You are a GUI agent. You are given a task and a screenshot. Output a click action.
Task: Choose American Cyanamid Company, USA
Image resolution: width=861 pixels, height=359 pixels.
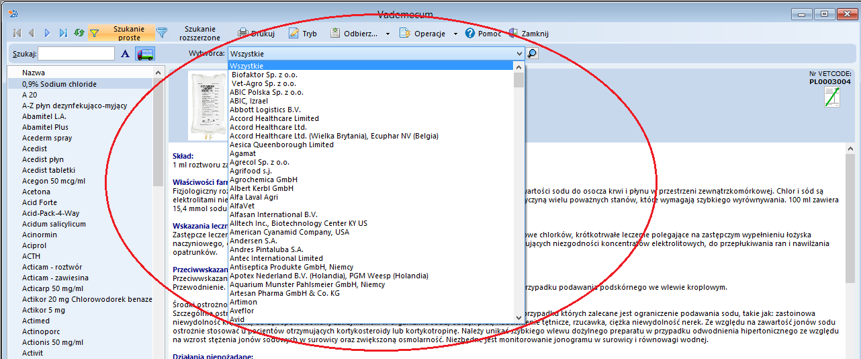click(371, 232)
